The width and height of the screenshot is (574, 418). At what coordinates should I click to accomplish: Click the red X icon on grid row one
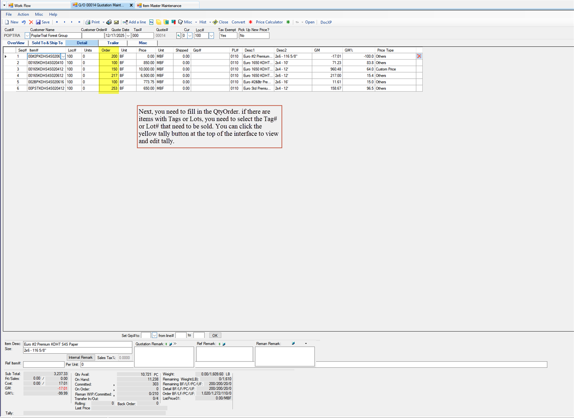click(419, 56)
